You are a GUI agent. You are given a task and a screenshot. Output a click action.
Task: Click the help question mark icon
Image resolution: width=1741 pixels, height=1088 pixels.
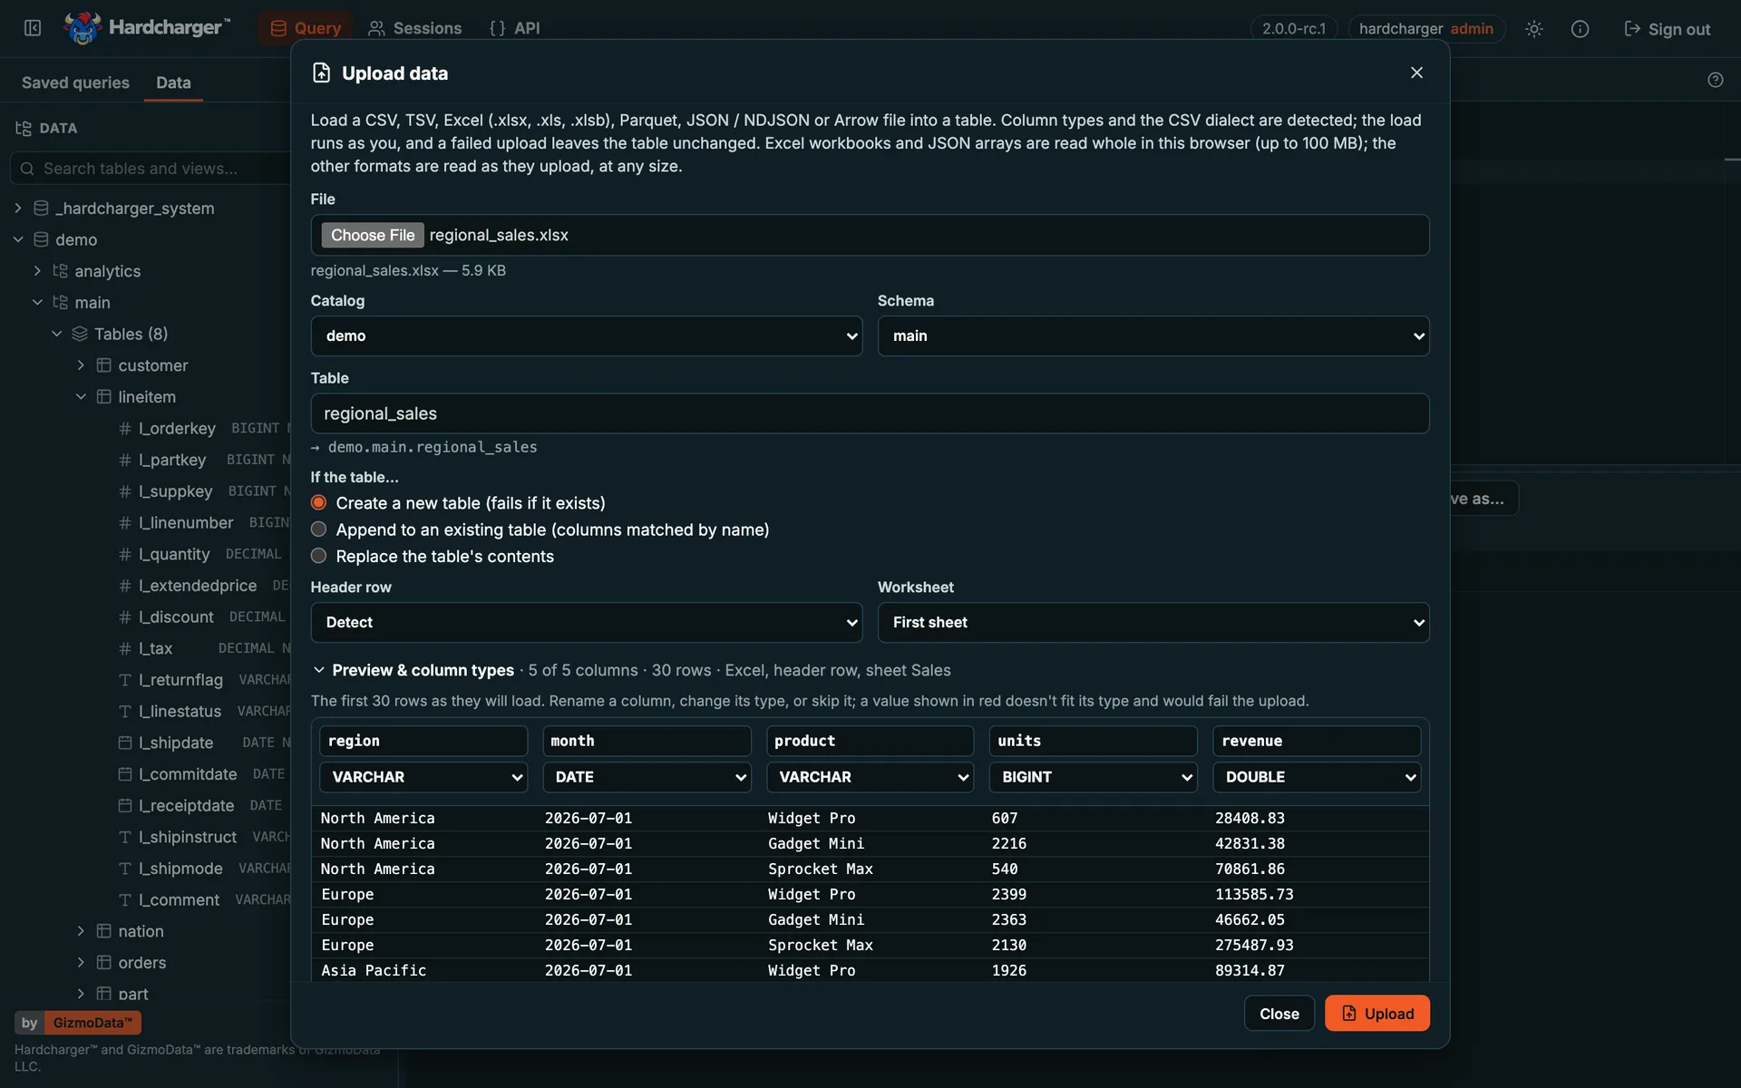[1715, 80]
